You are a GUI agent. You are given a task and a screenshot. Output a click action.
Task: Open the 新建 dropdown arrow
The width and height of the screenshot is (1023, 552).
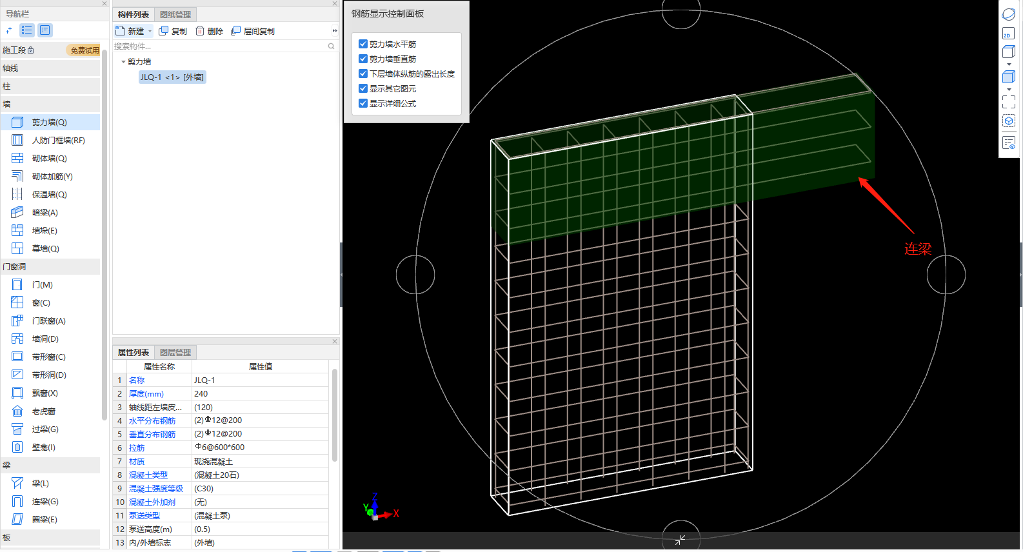pos(150,31)
